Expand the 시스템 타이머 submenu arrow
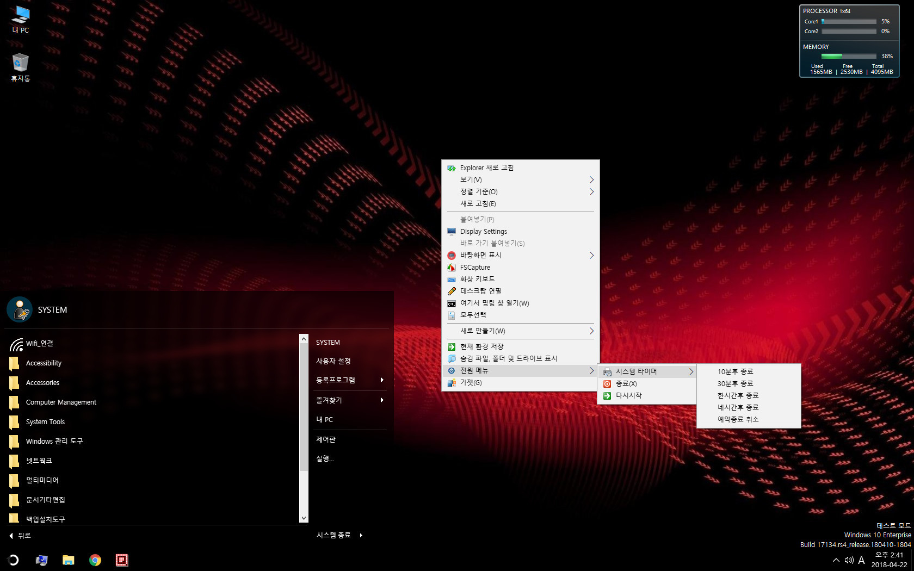The image size is (914, 571). (x=691, y=372)
